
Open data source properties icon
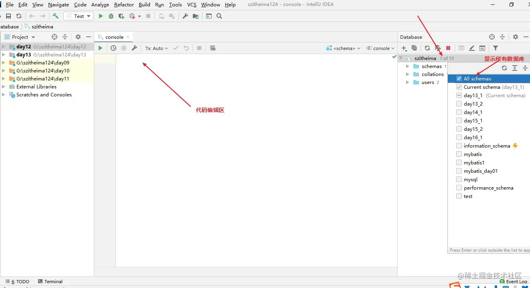(438, 48)
